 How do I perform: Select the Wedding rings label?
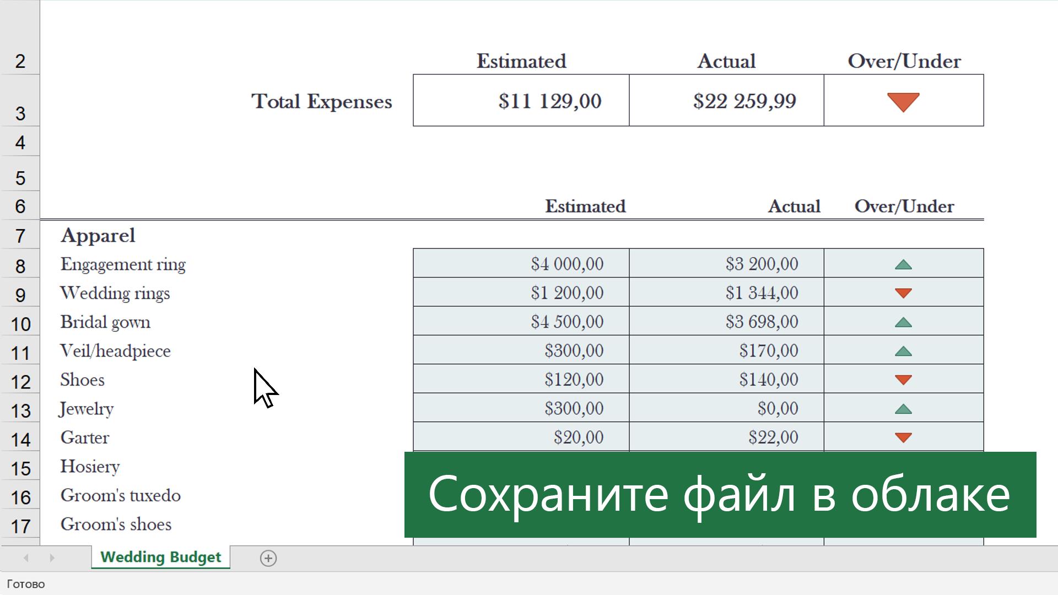(x=115, y=293)
